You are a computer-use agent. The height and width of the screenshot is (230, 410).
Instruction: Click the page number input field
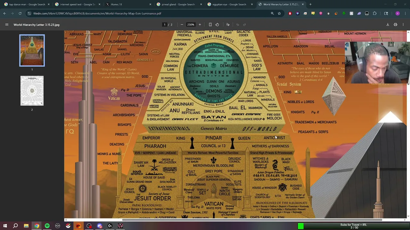click(x=165, y=25)
